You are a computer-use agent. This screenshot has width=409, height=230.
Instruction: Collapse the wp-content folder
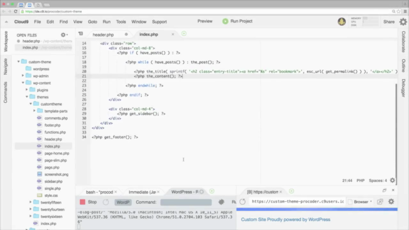click(23, 83)
